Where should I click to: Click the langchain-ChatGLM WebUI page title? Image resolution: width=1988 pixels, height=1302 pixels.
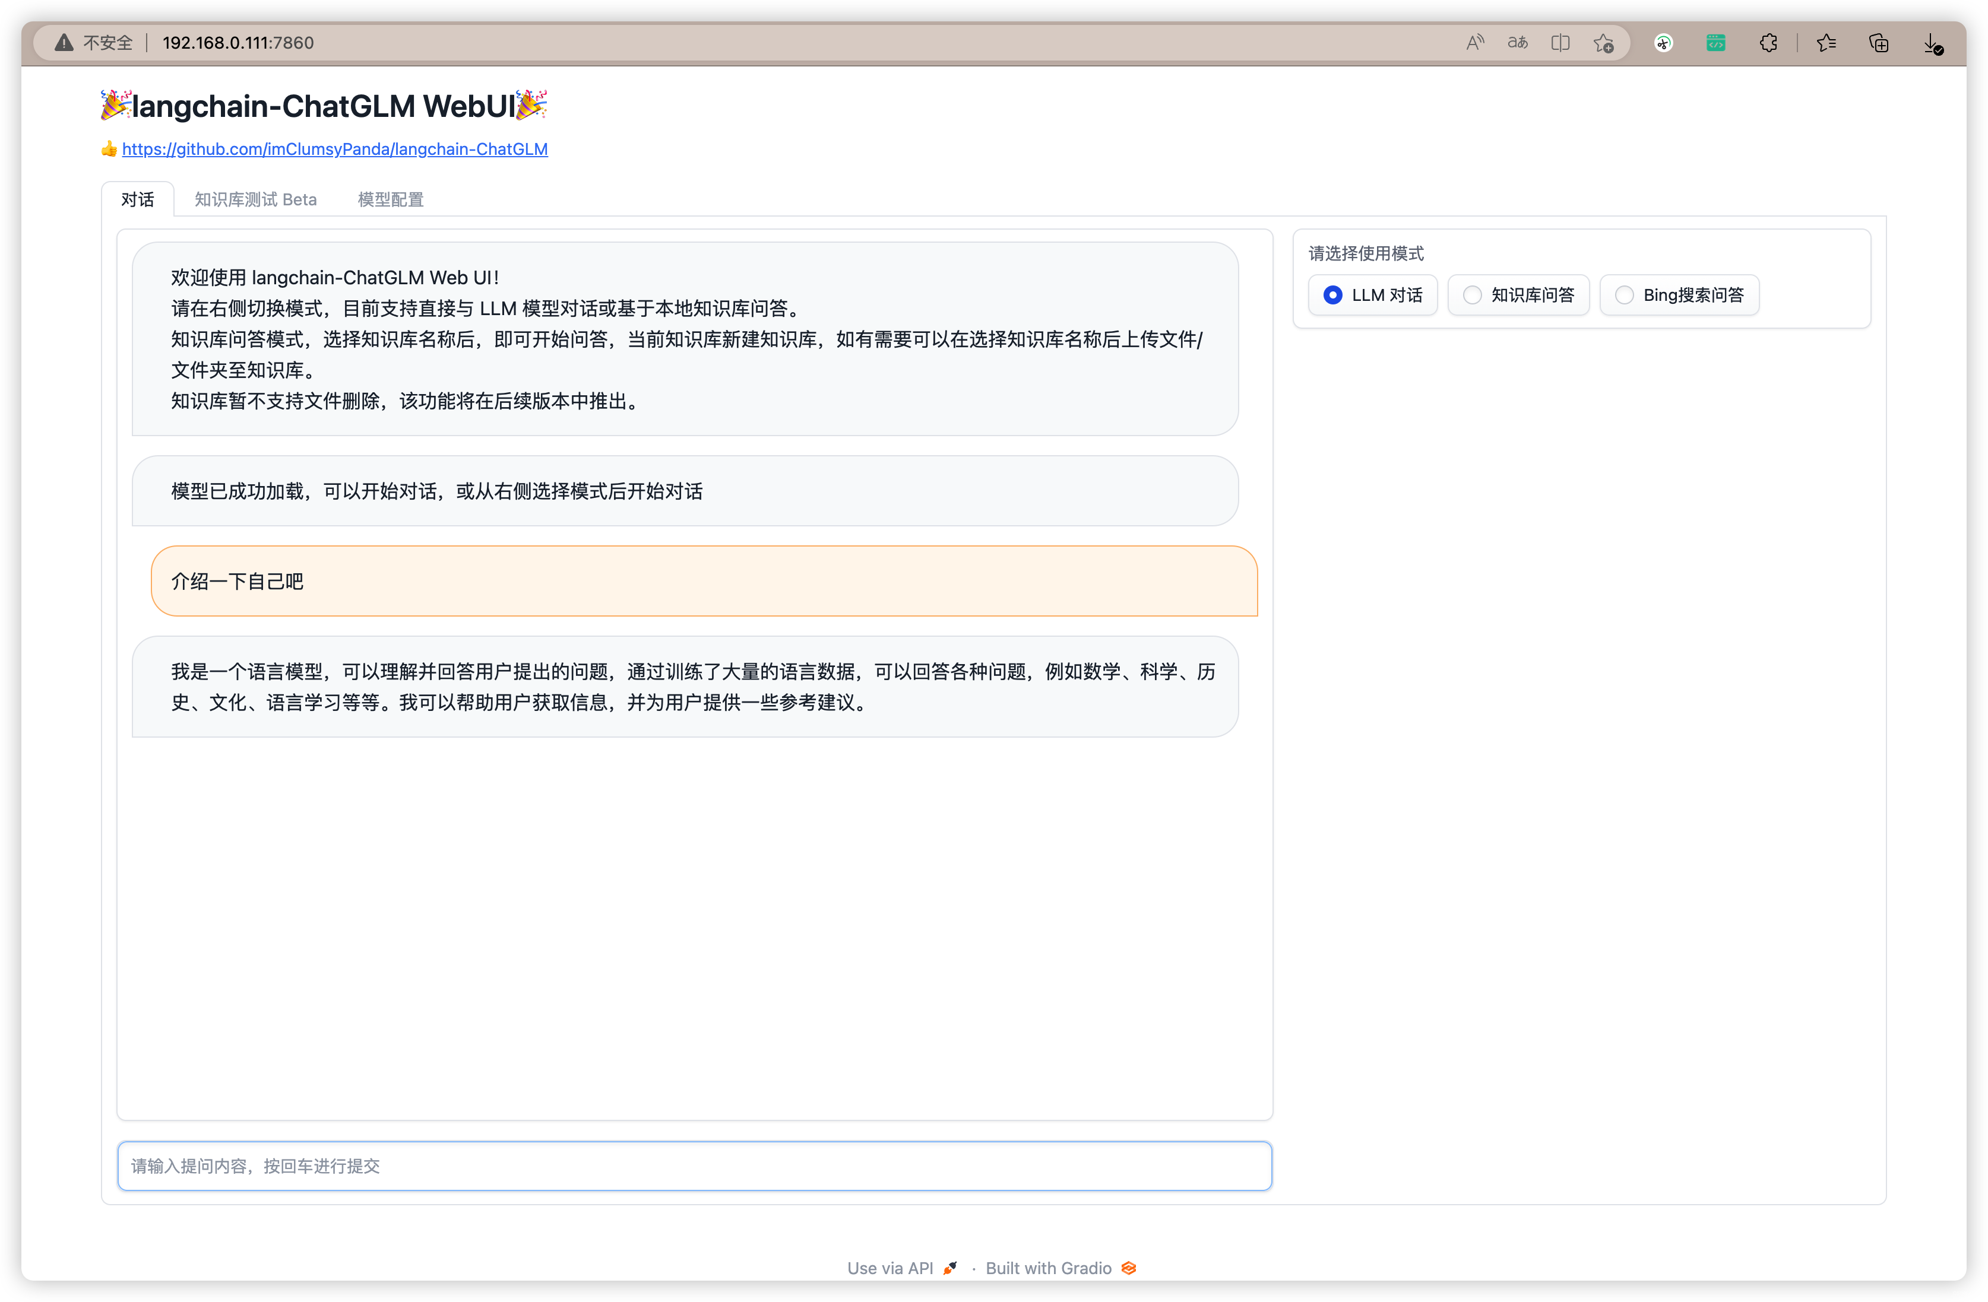324,106
